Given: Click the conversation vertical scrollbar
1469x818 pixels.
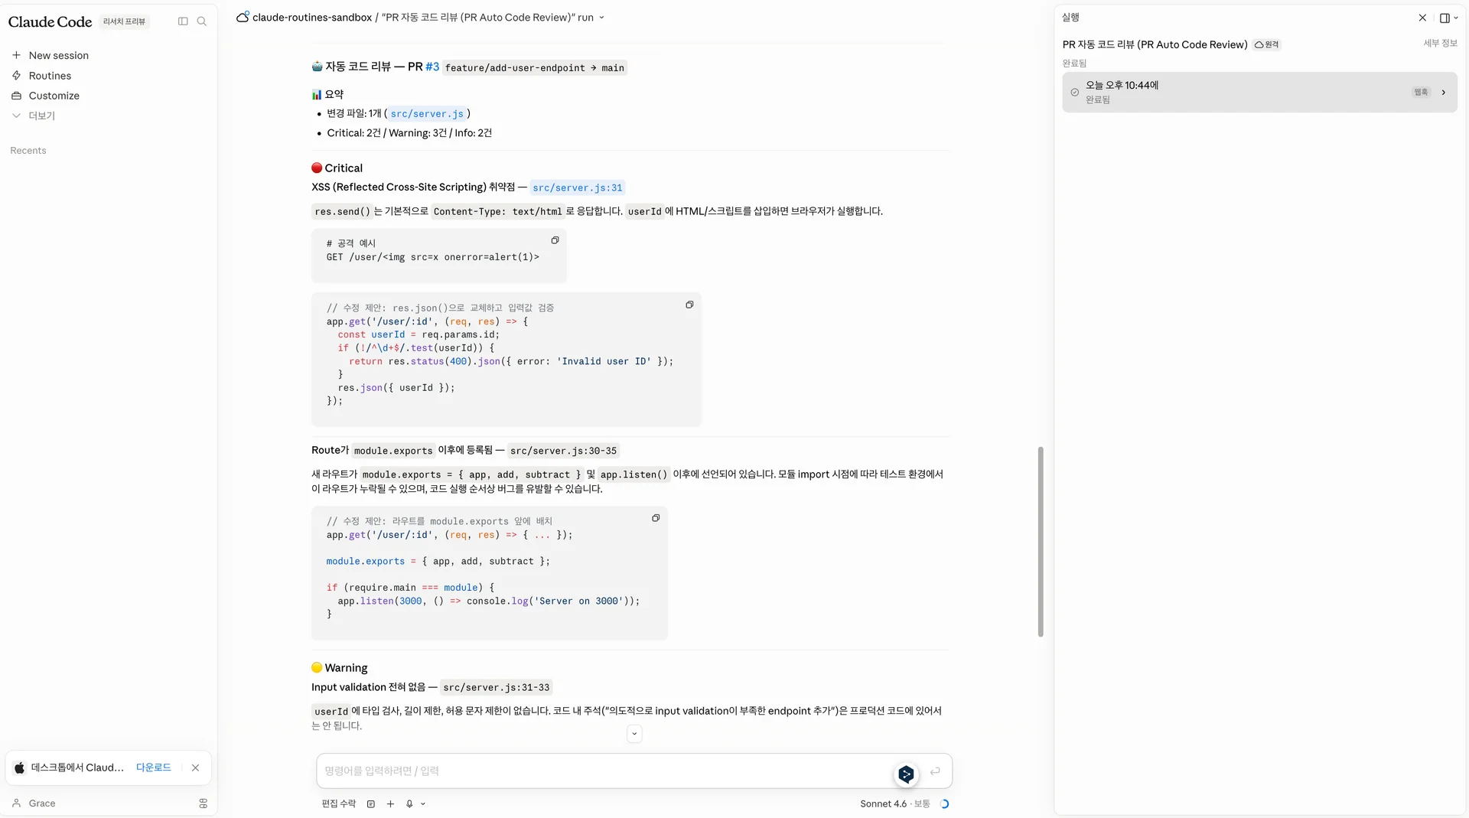Looking at the screenshot, I should [1041, 540].
